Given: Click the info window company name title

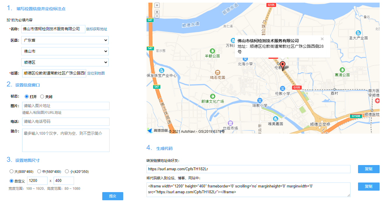Looking at the screenshot, I should [x=268, y=41].
